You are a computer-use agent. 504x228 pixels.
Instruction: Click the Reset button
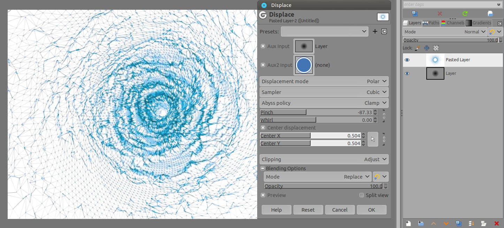[308, 210]
